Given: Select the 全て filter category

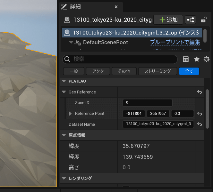Looking at the screenshot, I should tap(189, 71).
